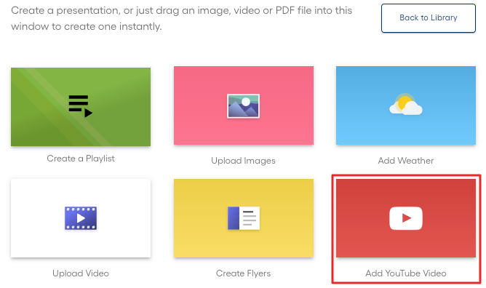Click the playlist icon on green card
The image size is (486, 288).
pos(80,106)
